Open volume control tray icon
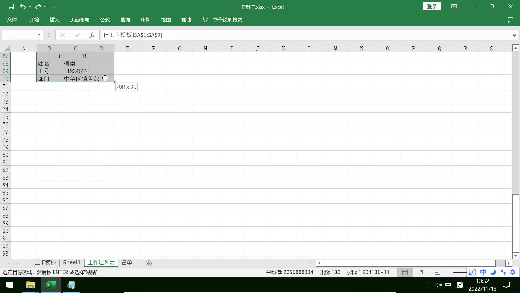The image size is (520, 293). pyautogui.click(x=438, y=285)
